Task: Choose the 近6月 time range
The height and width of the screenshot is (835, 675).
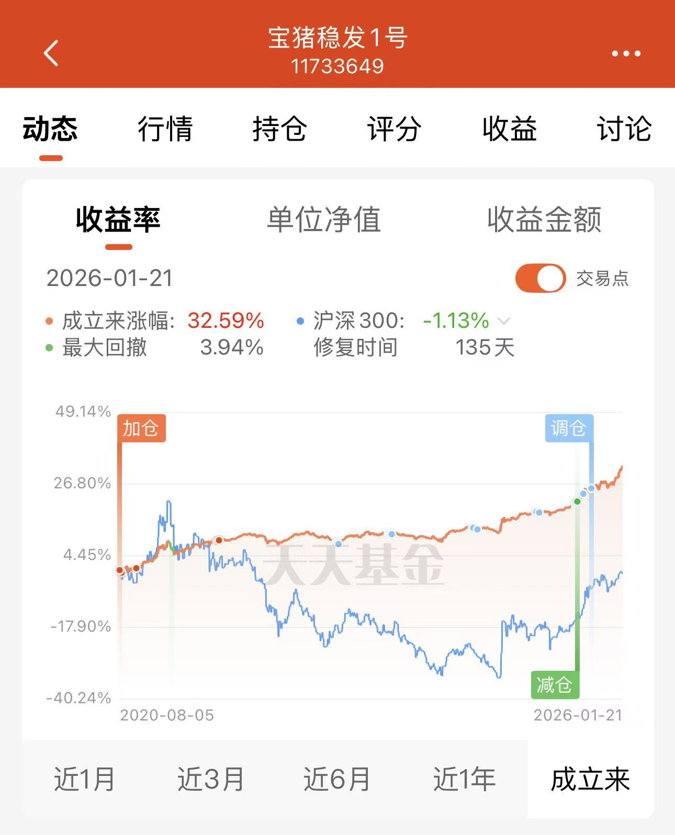Action: 337,779
